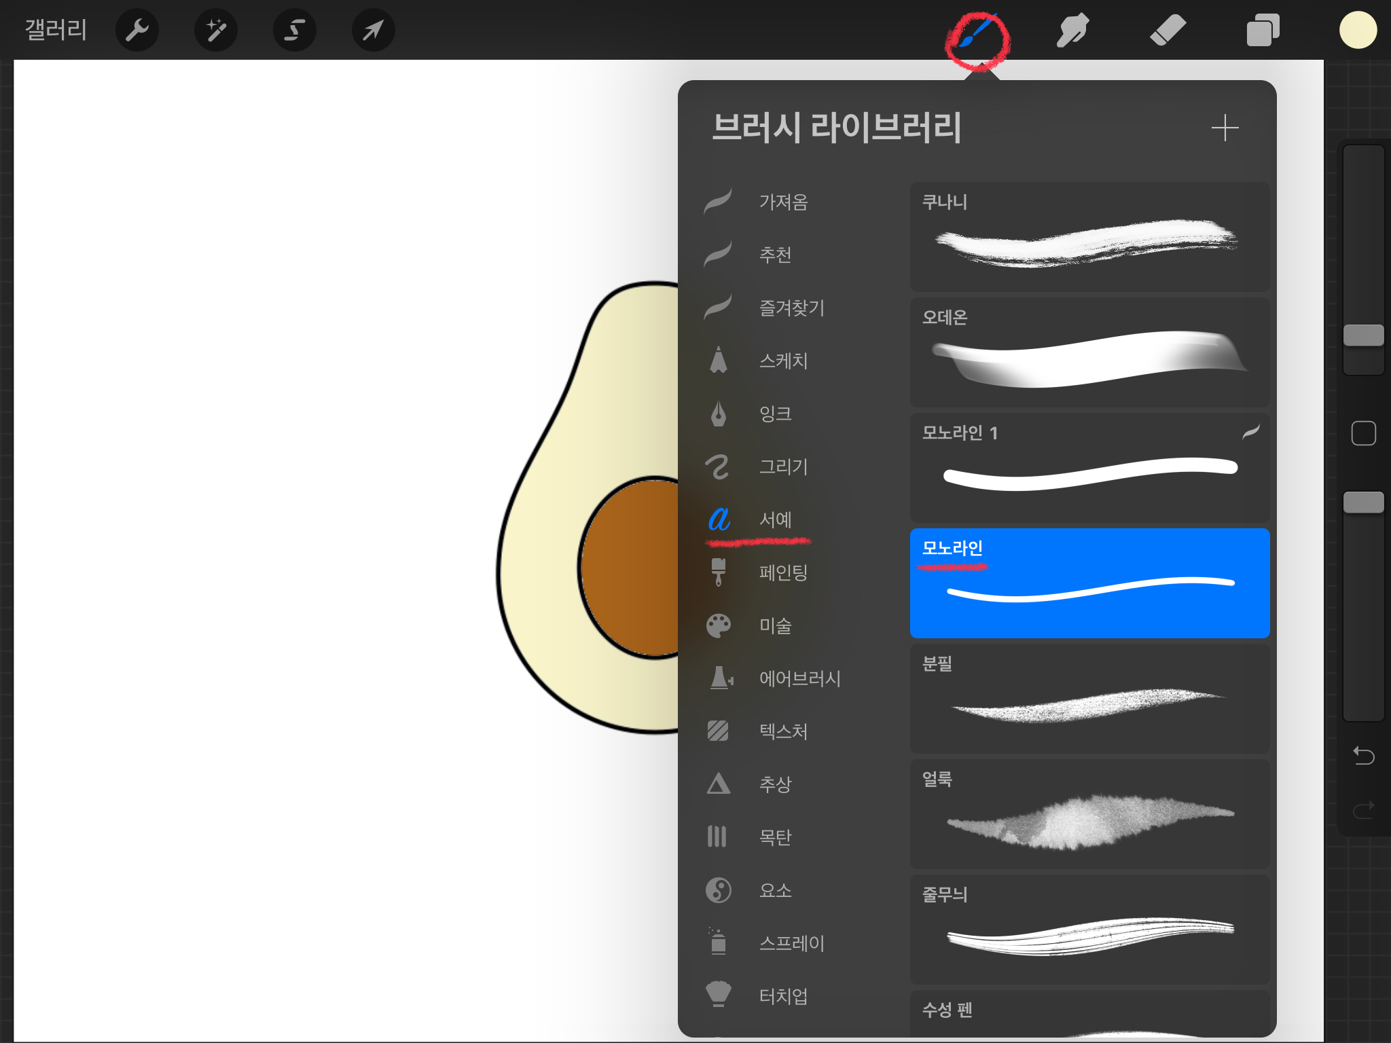Viewport: 1391px width, 1043px height.
Task: Add new brush with plus button
Action: [x=1225, y=128]
